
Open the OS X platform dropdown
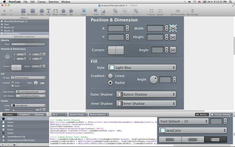[x=59, y=114]
